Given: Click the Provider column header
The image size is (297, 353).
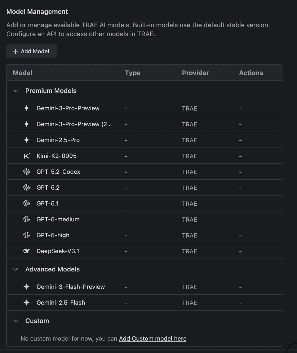Looking at the screenshot, I should point(195,73).
